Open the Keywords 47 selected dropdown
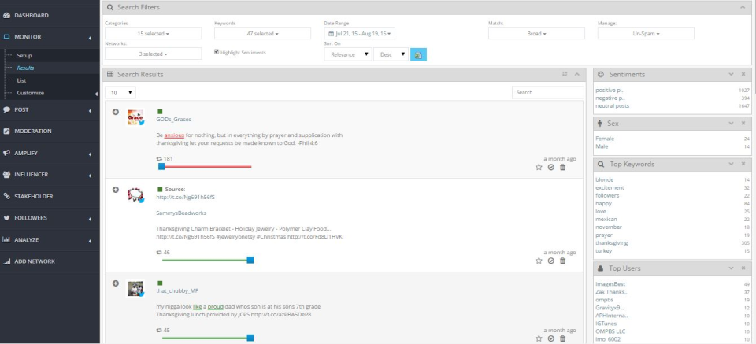 point(262,34)
